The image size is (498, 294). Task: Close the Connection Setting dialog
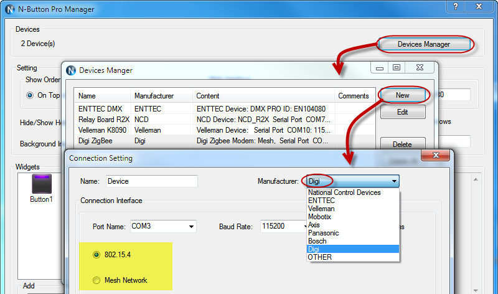tap(436, 155)
